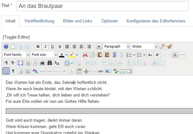The height and width of the screenshot is (134, 193).
Task: Expand insert table dropdown arrow
Action: (x=72, y=63)
